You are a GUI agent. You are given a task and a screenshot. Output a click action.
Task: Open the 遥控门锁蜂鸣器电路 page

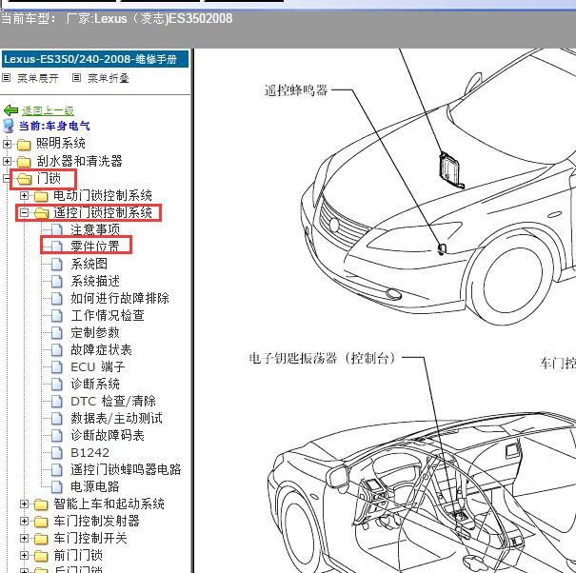point(126,469)
